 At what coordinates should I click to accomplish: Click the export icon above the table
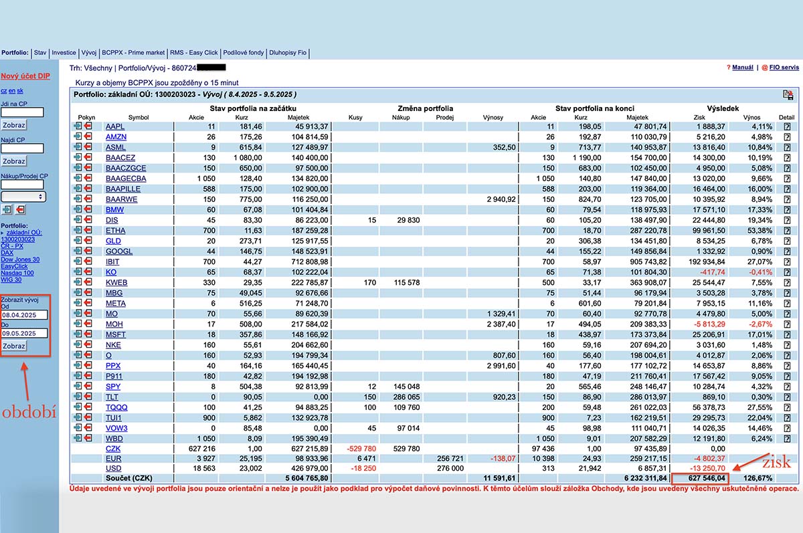[788, 95]
